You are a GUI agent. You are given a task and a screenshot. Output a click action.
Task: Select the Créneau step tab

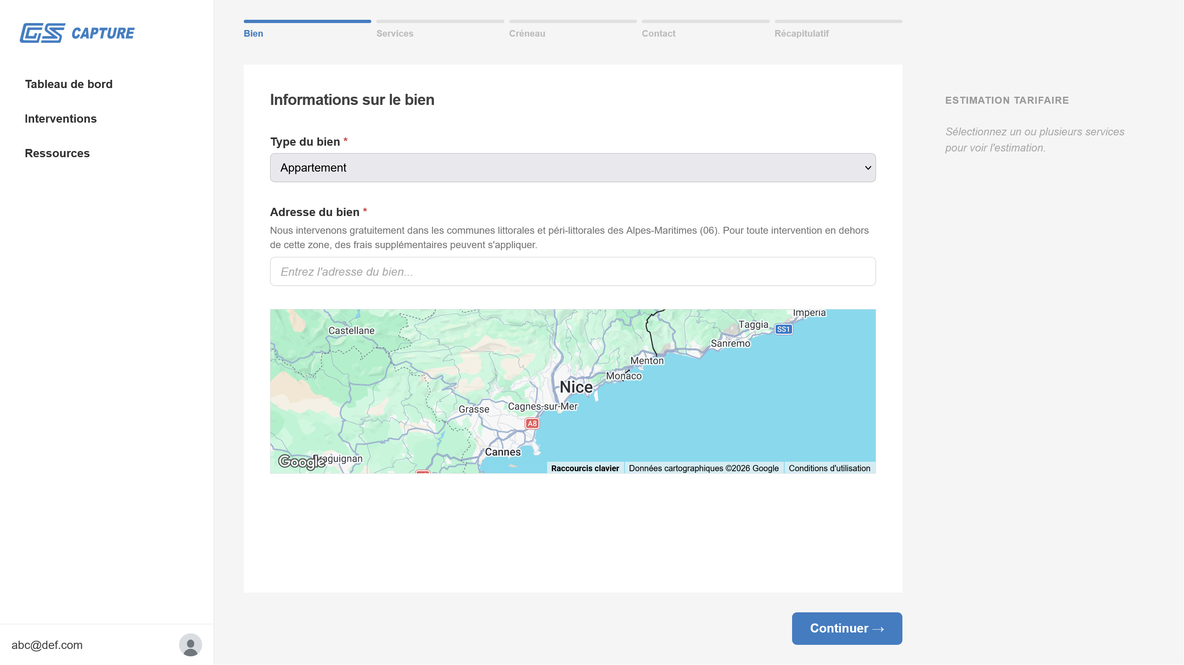pyautogui.click(x=527, y=33)
